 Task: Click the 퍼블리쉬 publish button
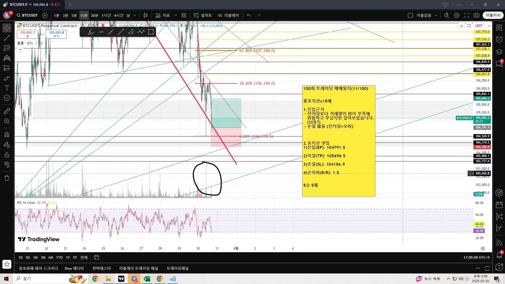point(493,15)
